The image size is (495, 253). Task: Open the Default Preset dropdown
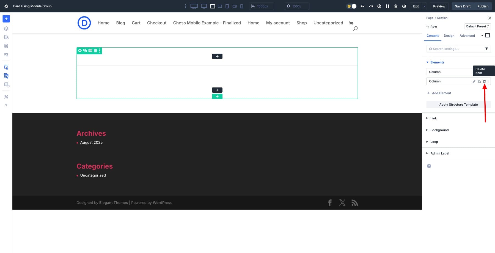pyautogui.click(x=477, y=26)
